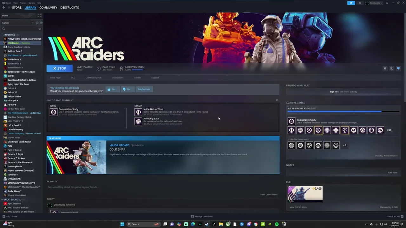The width and height of the screenshot is (406, 228).
Task: Close the Post-Game Summary panel
Action: tap(277, 100)
